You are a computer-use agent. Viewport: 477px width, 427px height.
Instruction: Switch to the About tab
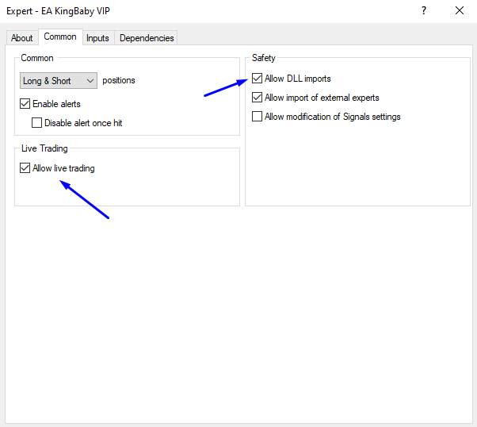pos(22,38)
